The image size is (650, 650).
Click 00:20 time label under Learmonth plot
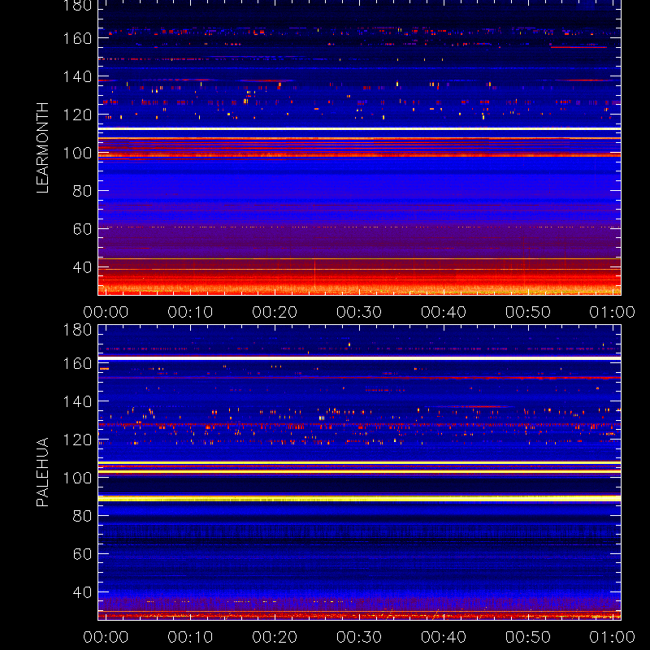pyautogui.click(x=275, y=312)
